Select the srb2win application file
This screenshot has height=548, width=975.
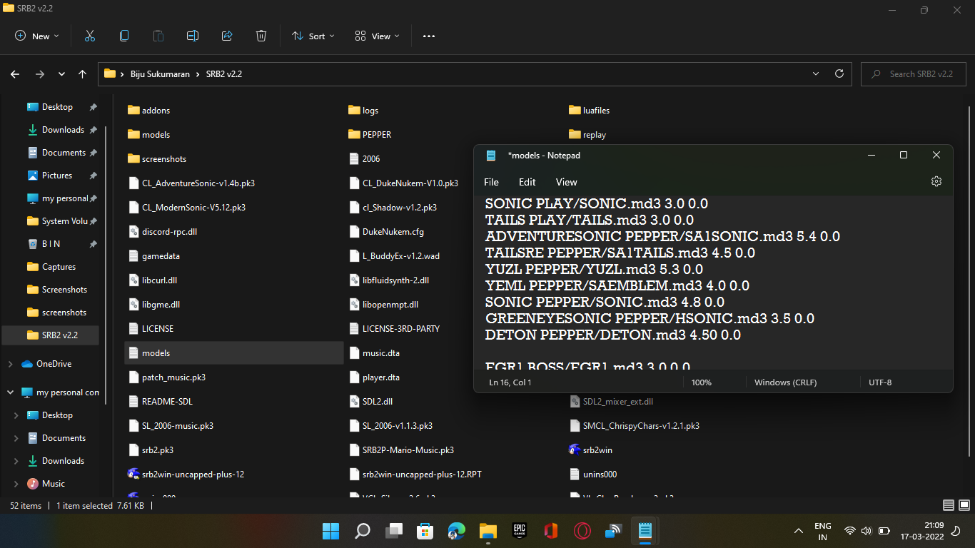(591, 450)
